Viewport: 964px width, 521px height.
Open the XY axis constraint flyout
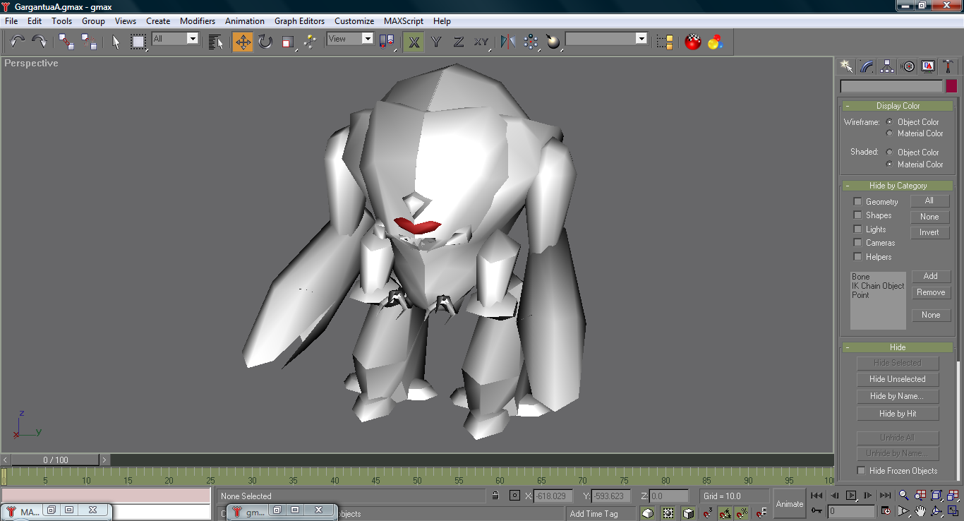481,42
